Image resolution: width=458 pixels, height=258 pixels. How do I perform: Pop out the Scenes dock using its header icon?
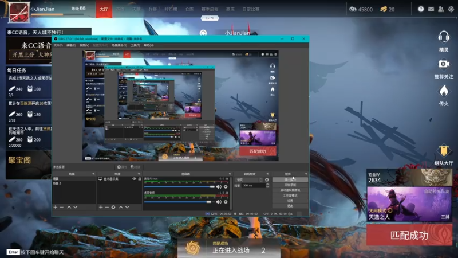pos(93,174)
